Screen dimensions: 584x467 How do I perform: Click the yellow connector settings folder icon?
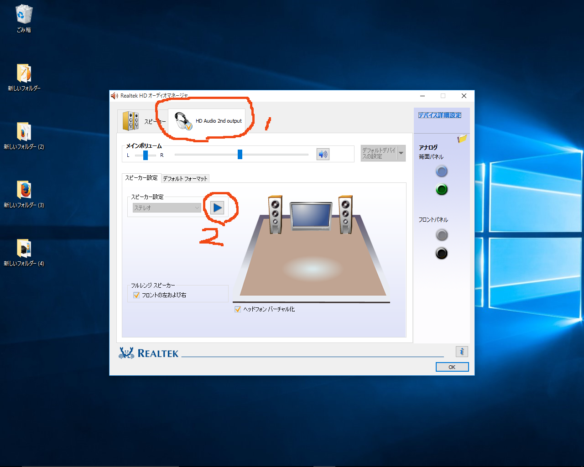[x=462, y=139]
